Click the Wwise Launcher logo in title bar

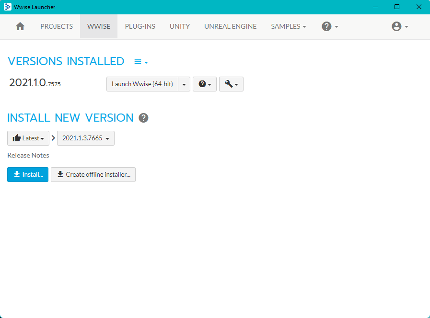8,7
